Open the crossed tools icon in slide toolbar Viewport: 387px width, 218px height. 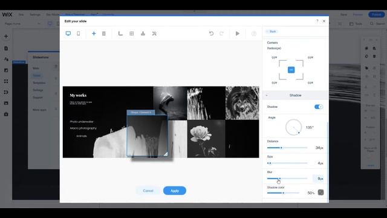(154, 33)
